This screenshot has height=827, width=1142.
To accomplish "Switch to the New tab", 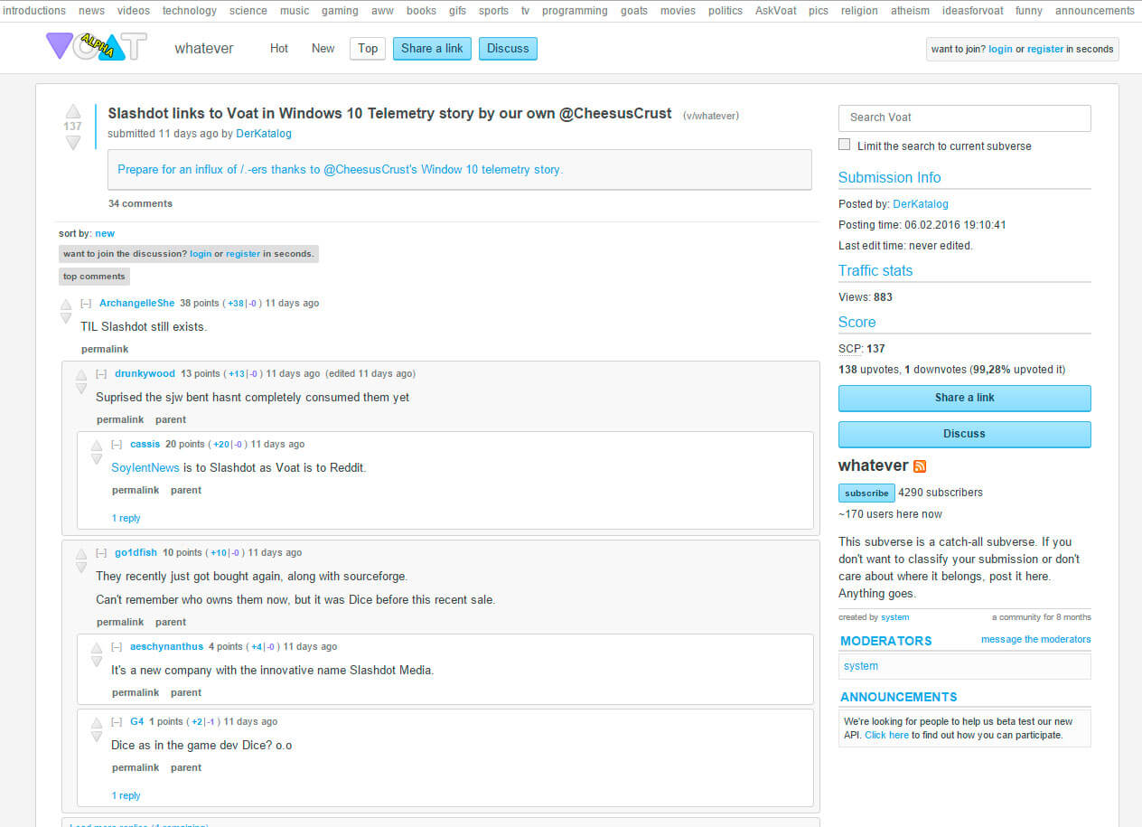I will (323, 49).
